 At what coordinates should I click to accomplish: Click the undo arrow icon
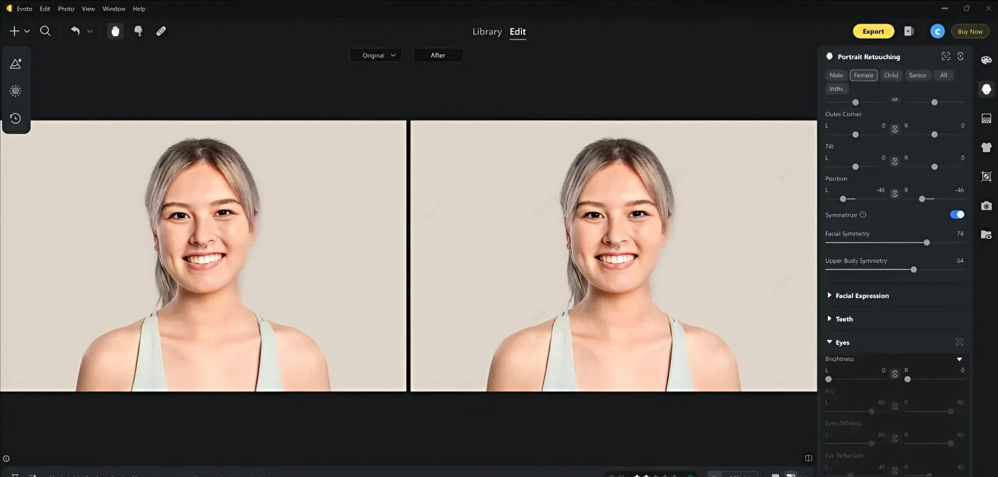coord(75,31)
